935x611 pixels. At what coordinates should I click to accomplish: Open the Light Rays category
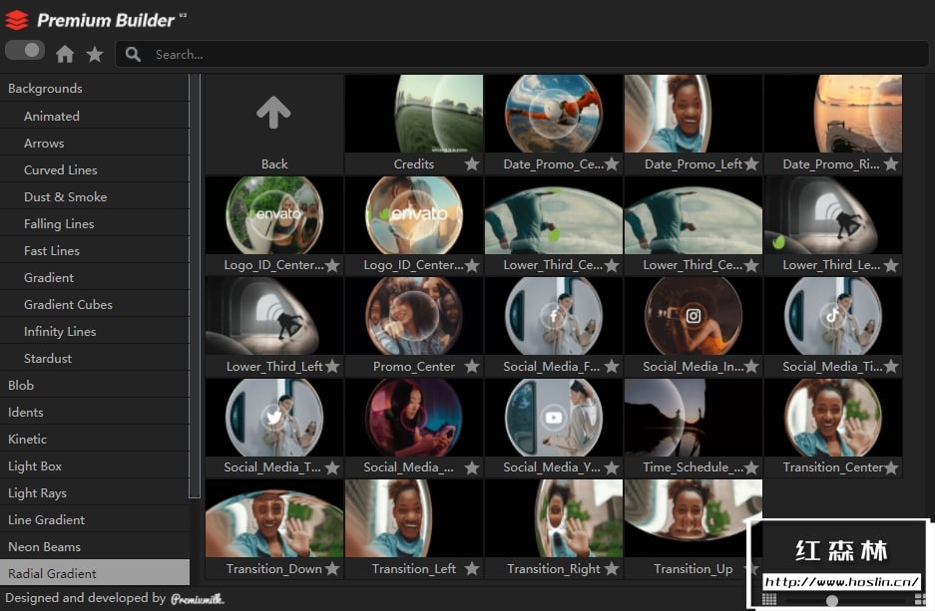pos(37,492)
